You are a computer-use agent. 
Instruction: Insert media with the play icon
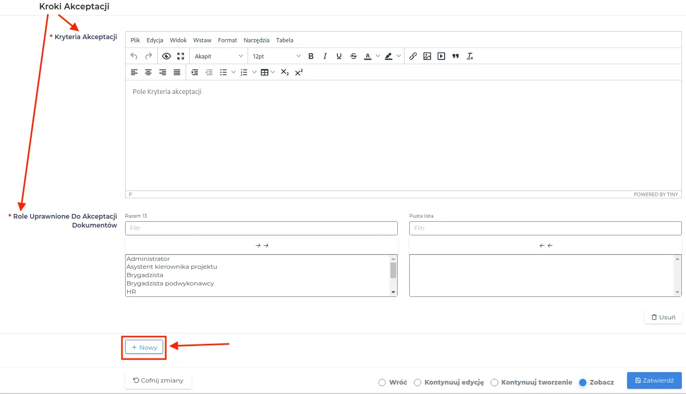pos(442,56)
